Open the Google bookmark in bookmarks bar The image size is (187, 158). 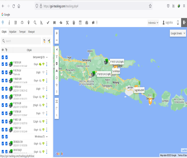(x=6, y=15)
